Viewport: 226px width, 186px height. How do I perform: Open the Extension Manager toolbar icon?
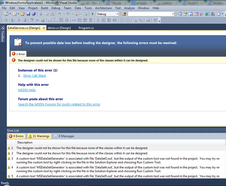click(x=213, y=14)
